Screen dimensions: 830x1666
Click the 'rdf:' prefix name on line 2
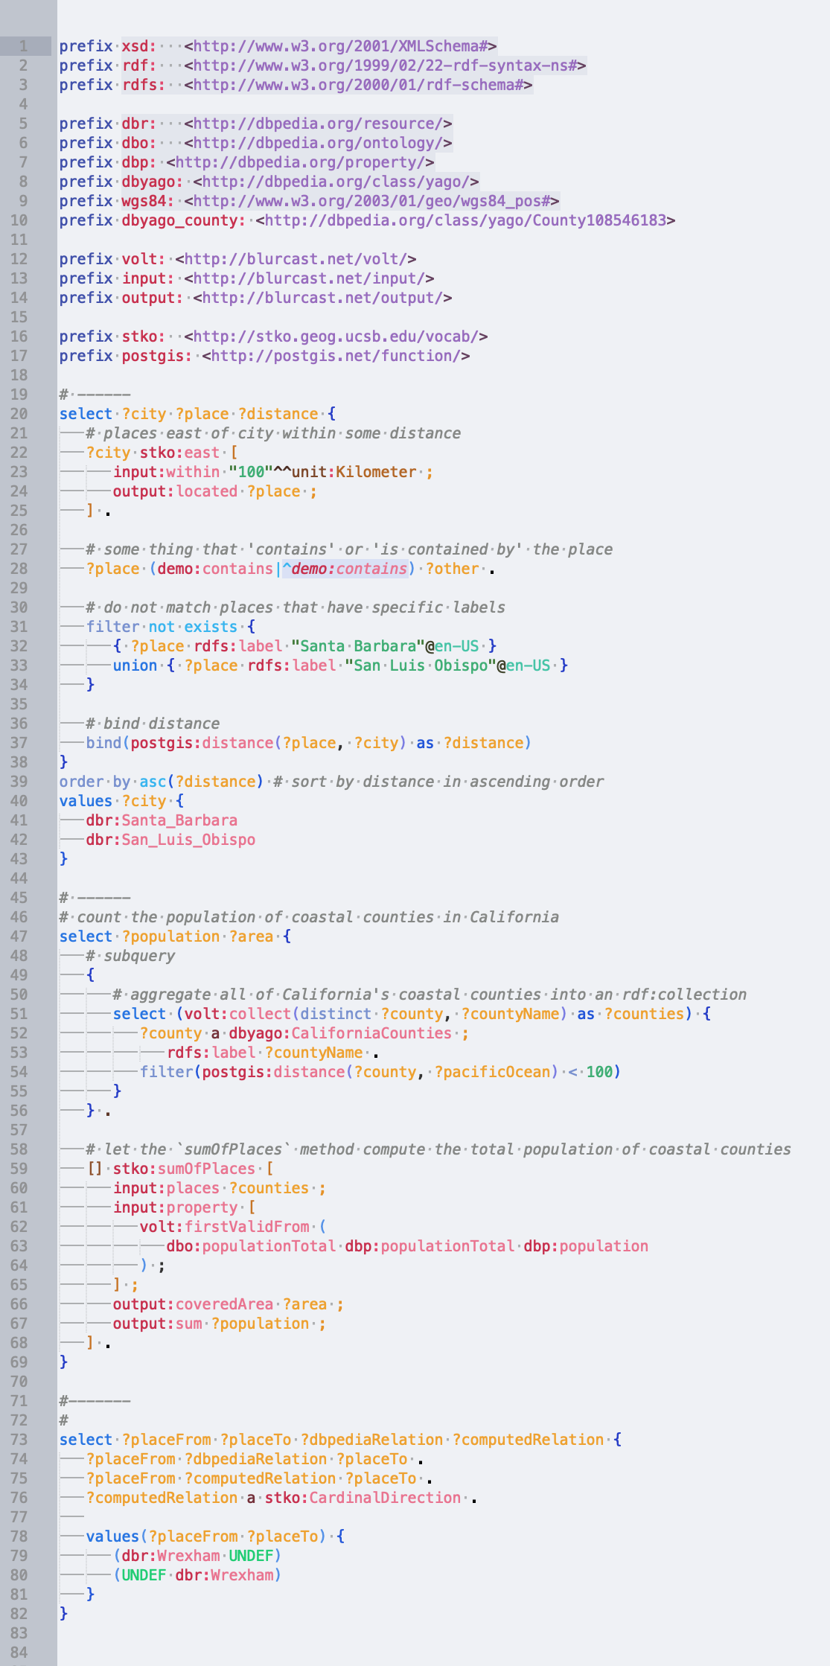click(139, 66)
